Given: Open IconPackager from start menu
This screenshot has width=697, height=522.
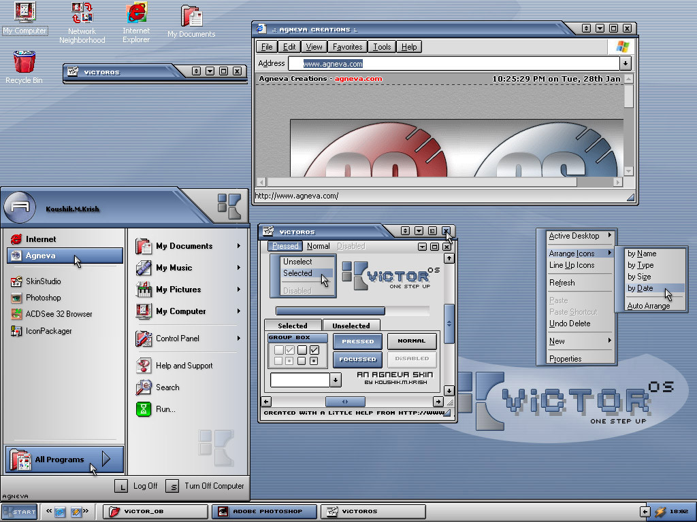Looking at the screenshot, I should 42,331.
